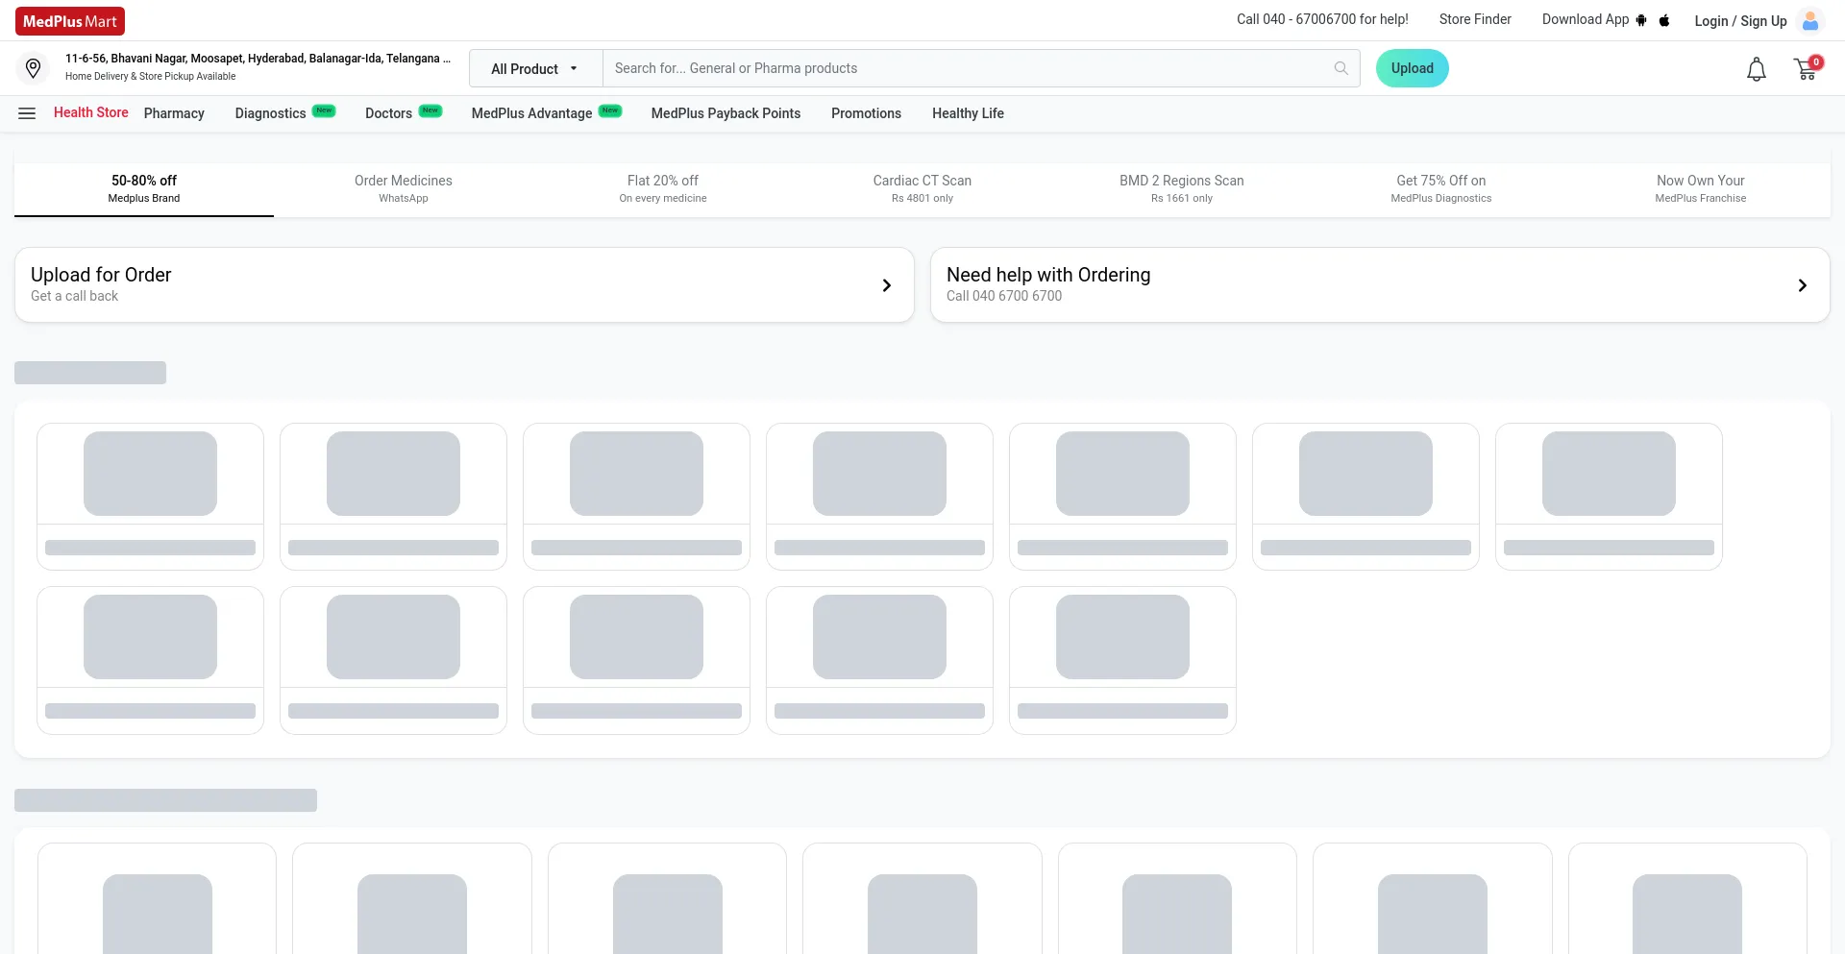The height and width of the screenshot is (954, 1845).
Task: Select Get 75% Off on Diagnostics tab
Action: coord(1441,188)
